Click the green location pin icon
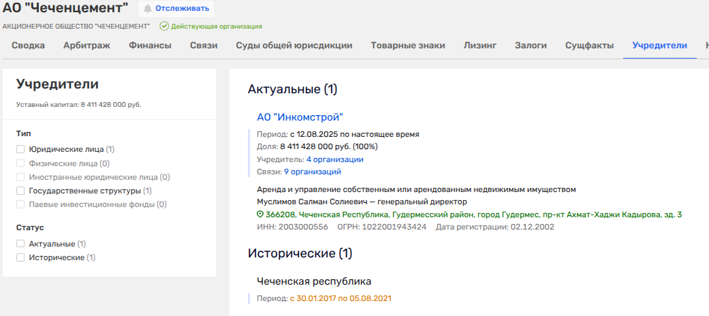709x316 pixels. (x=260, y=215)
